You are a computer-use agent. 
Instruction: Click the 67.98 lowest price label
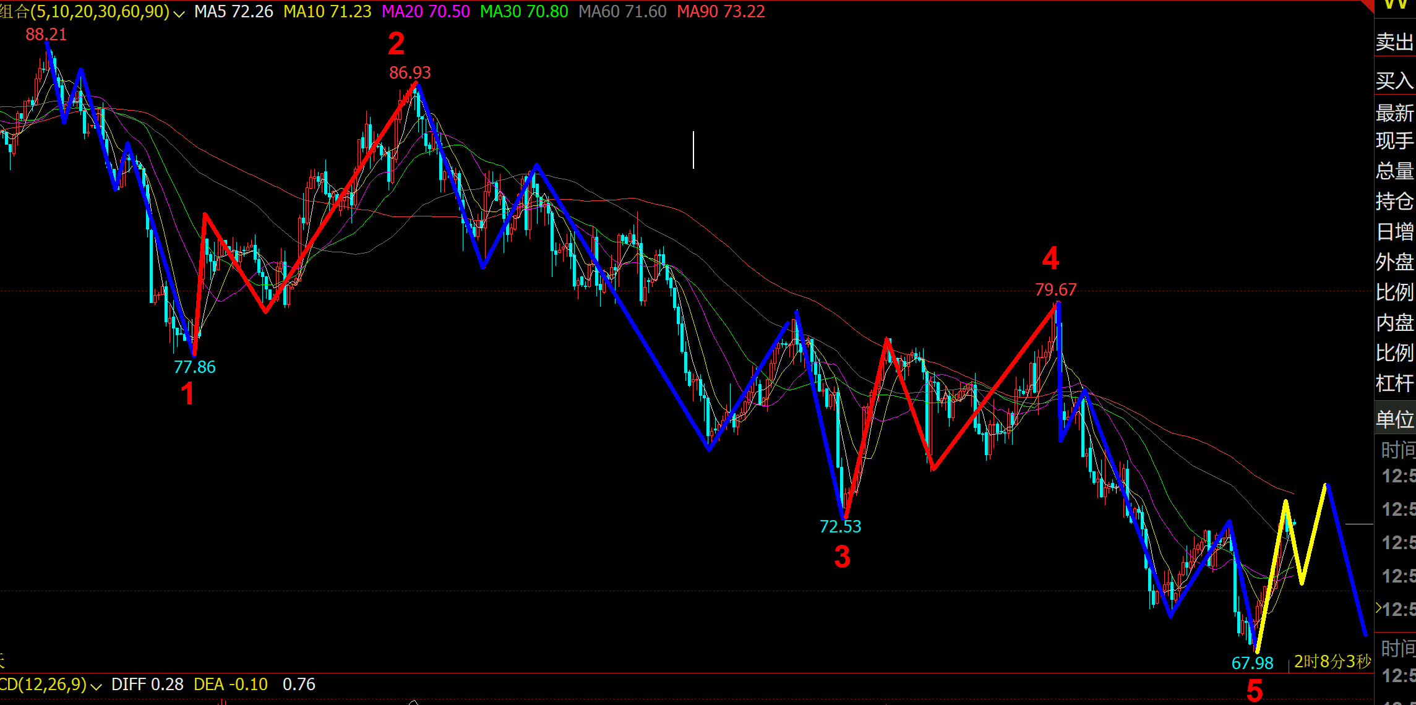pos(1252,663)
